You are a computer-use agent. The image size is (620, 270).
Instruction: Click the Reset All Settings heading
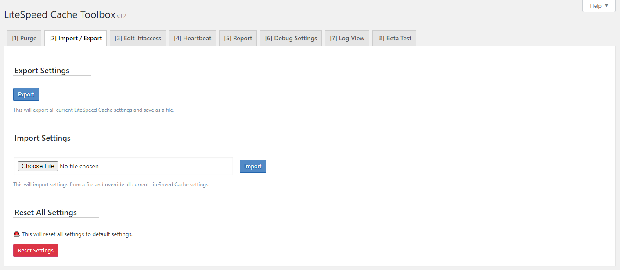pos(46,213)
